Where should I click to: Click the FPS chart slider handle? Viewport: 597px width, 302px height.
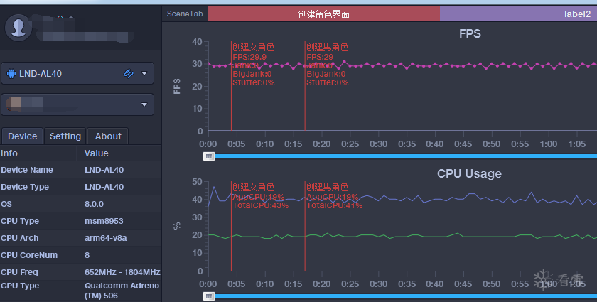(209, 156)
